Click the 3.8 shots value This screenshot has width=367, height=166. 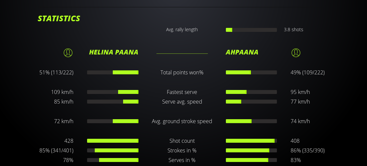[x=293, y=30]
